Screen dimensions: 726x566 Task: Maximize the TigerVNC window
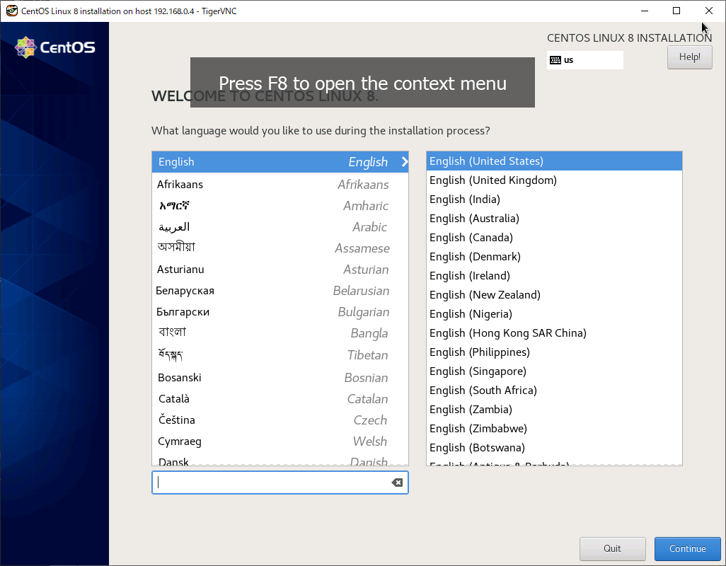pos(676,11)
